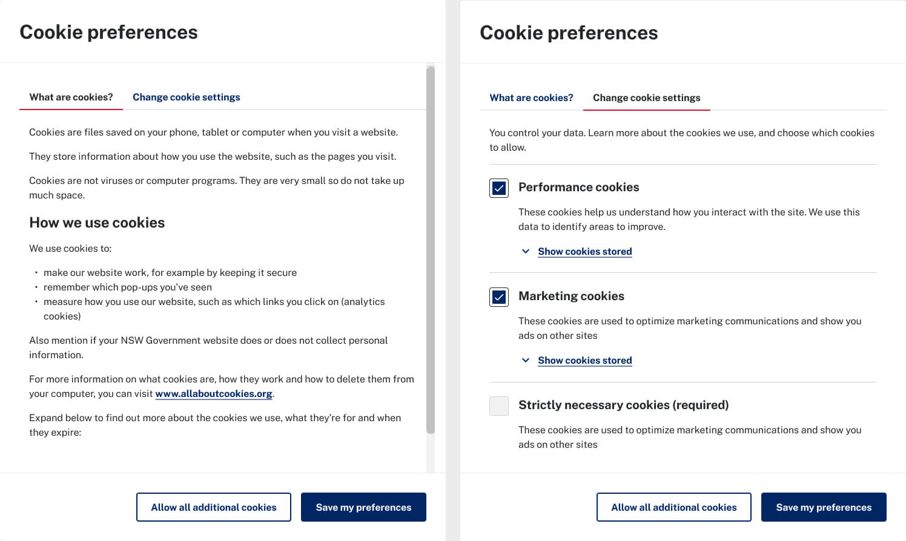Expand Show cookies stored under Performance cookies
Screen dimensions: 906x541
(584, 251)
